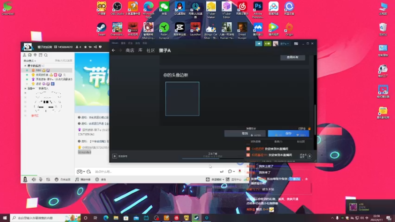Open Steam friends chat plus icon
395x222 pixels.
(x=310, y=156)
